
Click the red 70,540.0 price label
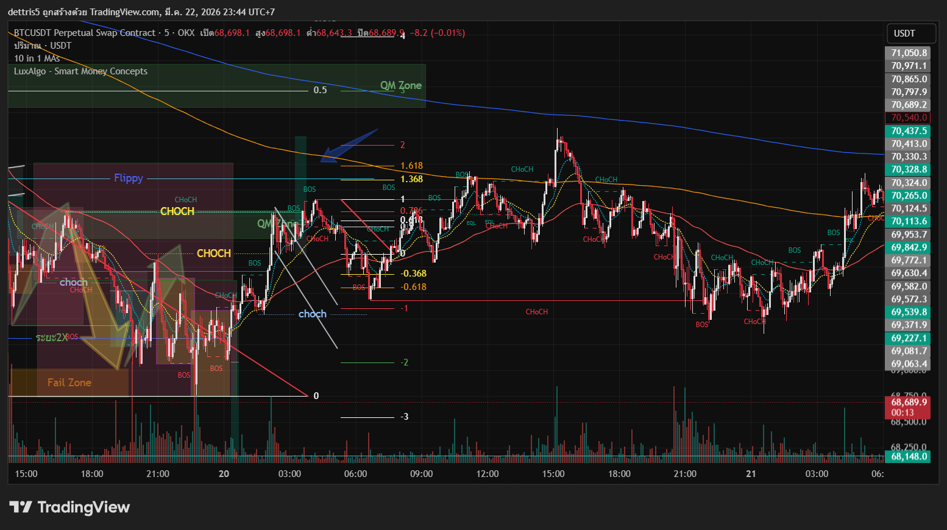[909, 118]
